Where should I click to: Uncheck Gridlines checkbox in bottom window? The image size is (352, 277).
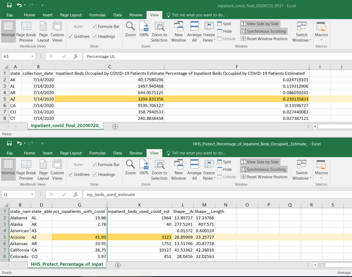(70, 174)
